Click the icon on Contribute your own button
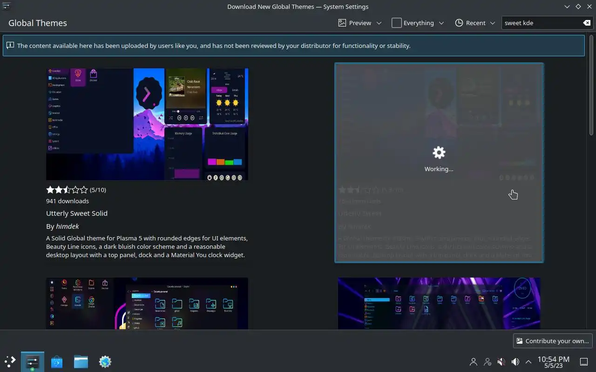 520,341
